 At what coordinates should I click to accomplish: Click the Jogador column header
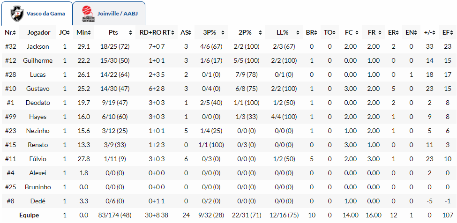[x=38, y=32]
